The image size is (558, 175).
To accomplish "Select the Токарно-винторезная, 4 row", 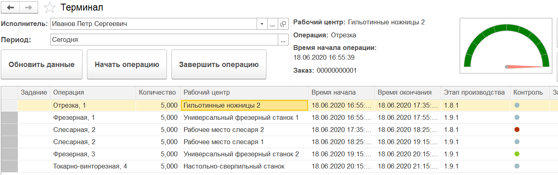I will (90, 166).
